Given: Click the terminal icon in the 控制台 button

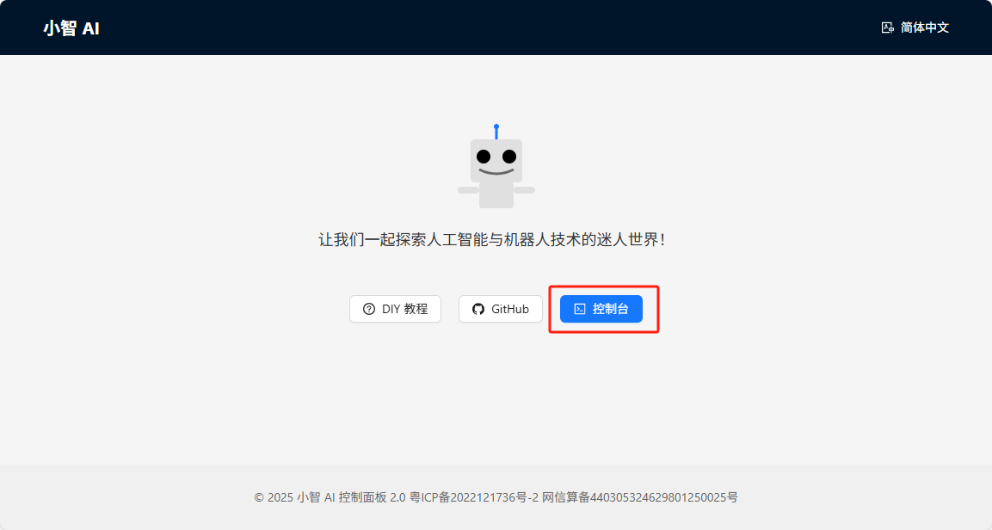Looking at the screenshot, I should tap(580, 309).
